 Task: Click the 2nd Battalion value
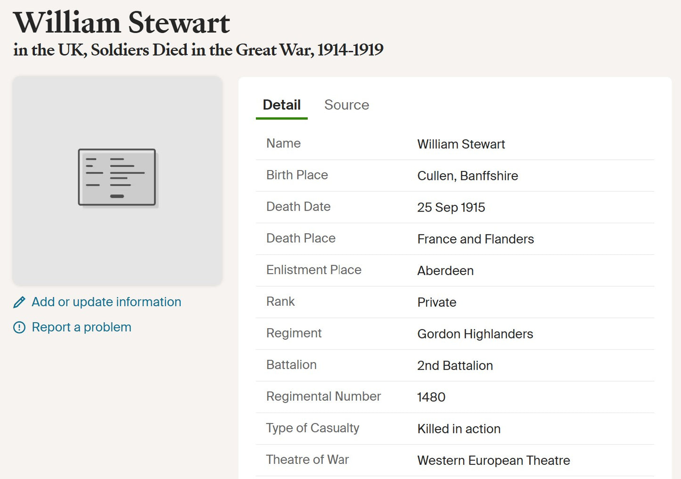click(455, 365)
